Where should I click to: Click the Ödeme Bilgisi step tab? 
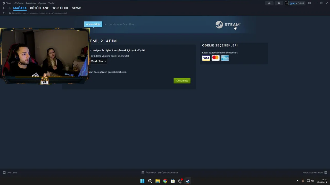[93, 24]
